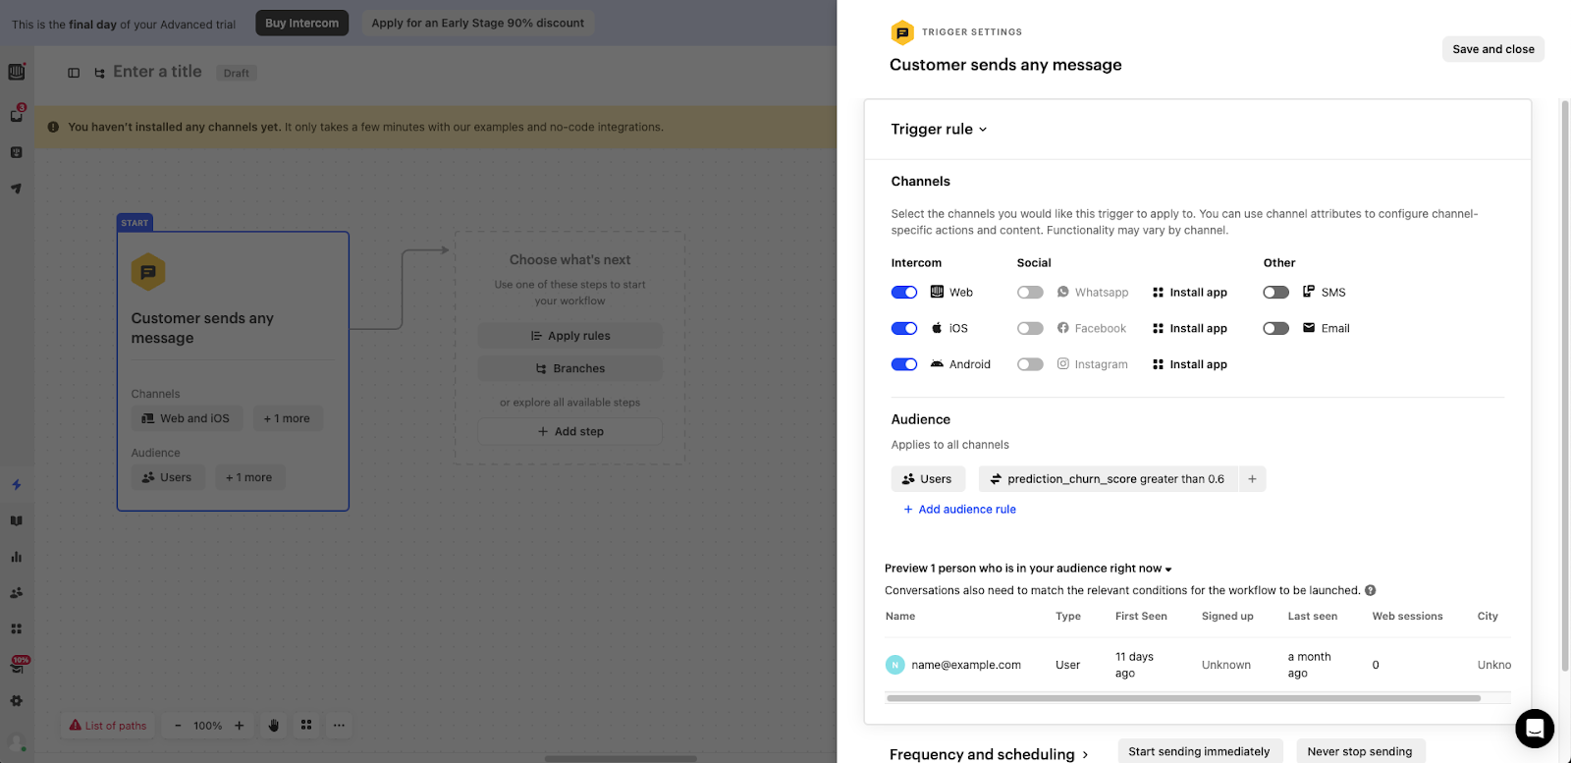
Task: Open the 100% zoom level control
Action: tap(208, 726)
